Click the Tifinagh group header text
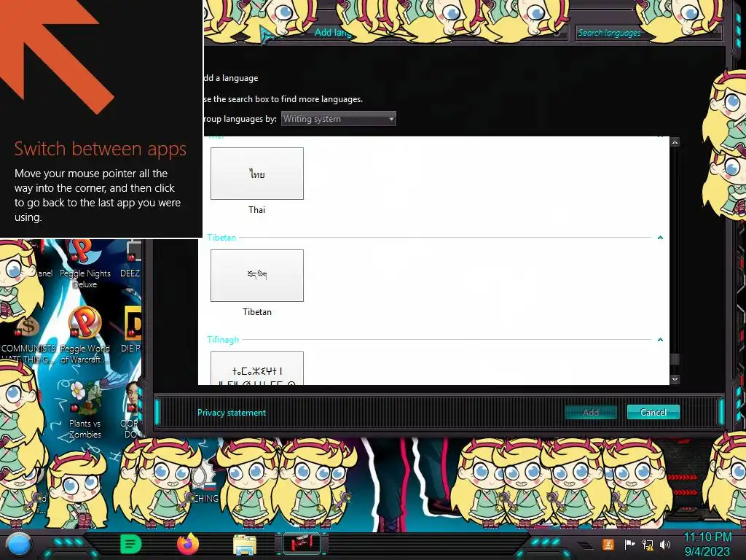746x560 pixels. [223, 340]
